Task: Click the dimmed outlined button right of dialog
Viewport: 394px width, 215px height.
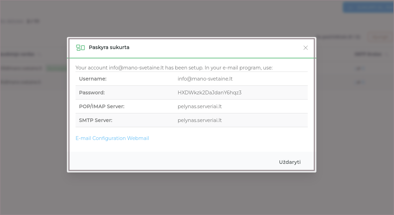Action: (x=380, y=37)
